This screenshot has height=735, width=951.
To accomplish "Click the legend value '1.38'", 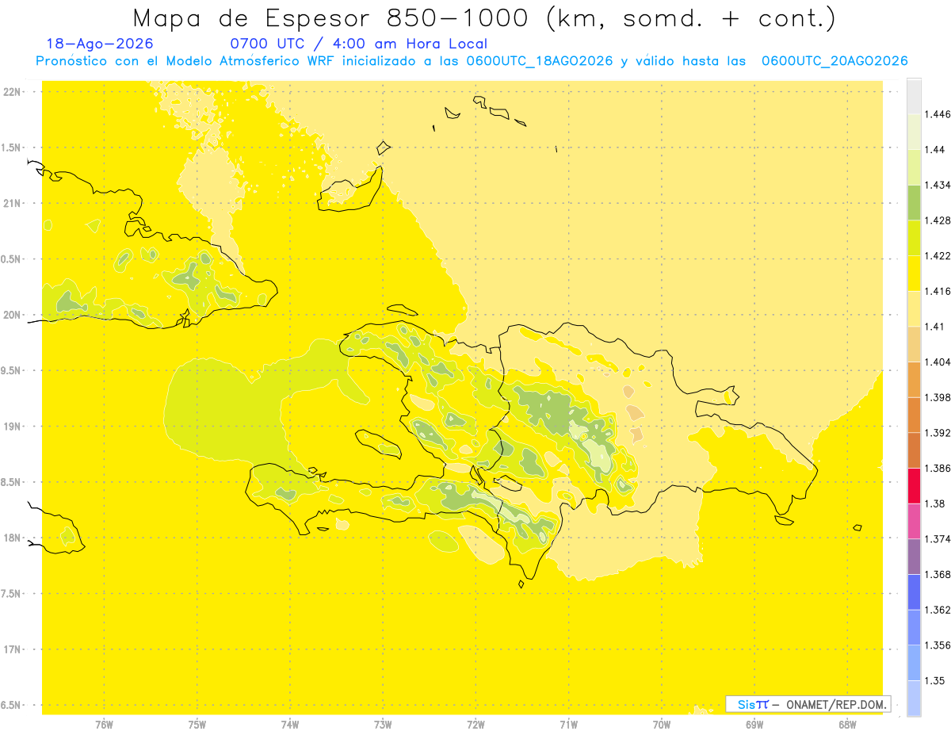I will point(934,503).
